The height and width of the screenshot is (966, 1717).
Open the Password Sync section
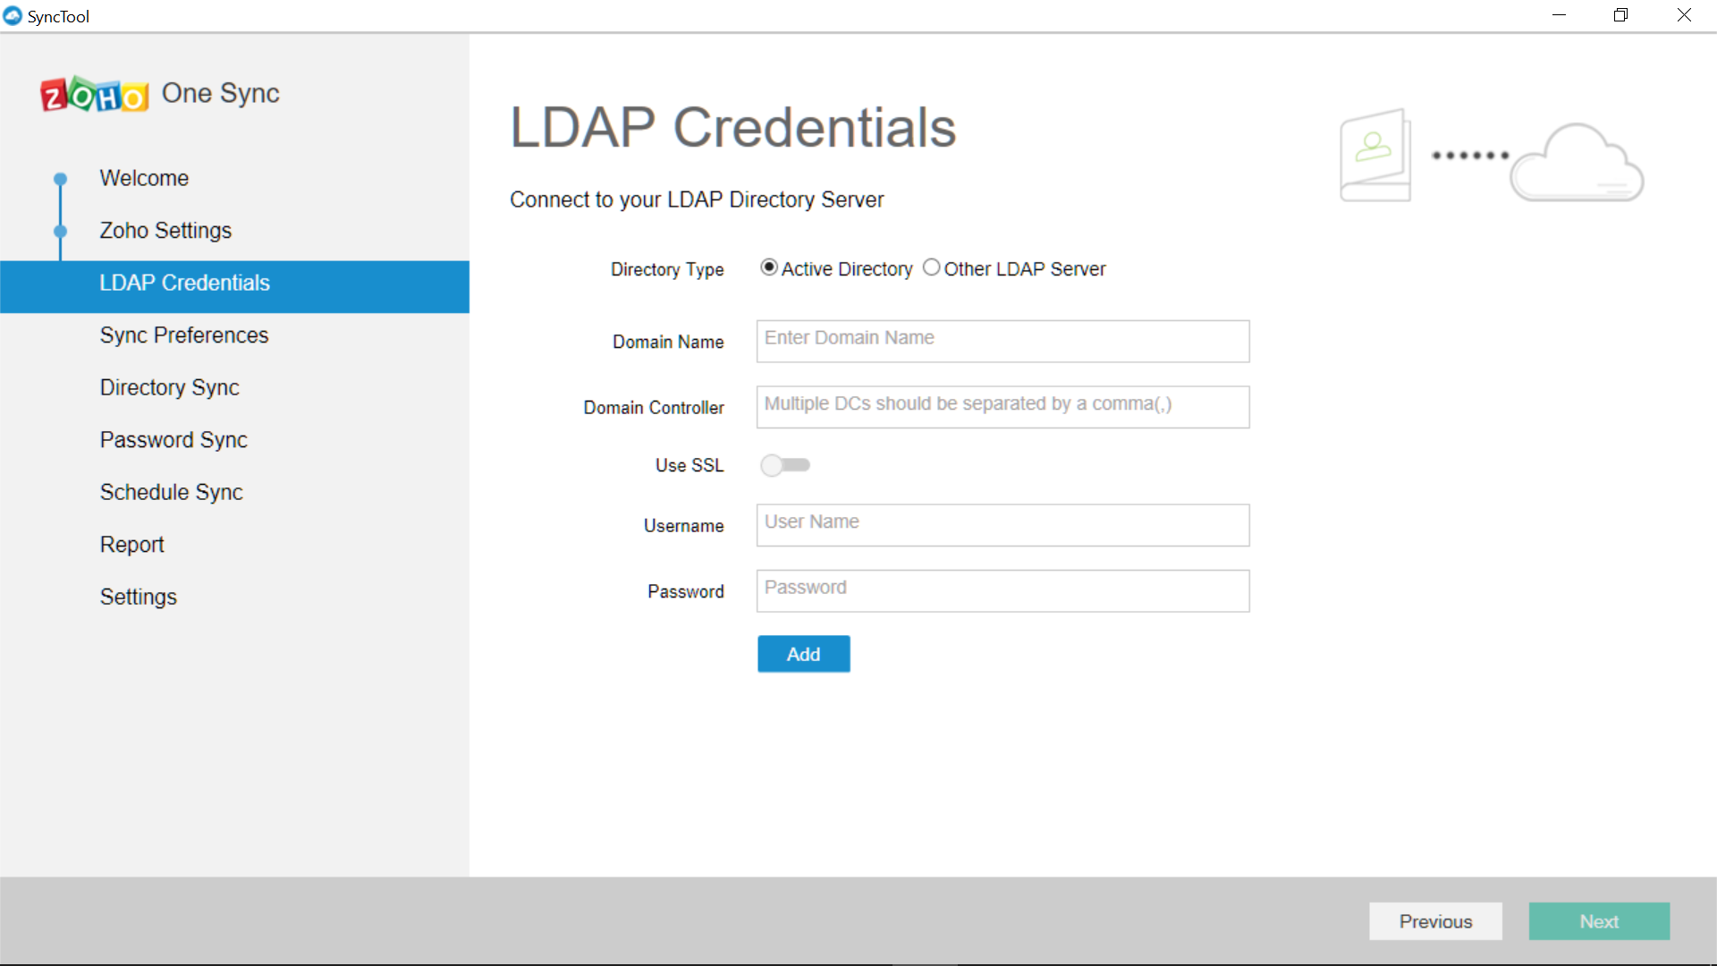click(173, 439)
